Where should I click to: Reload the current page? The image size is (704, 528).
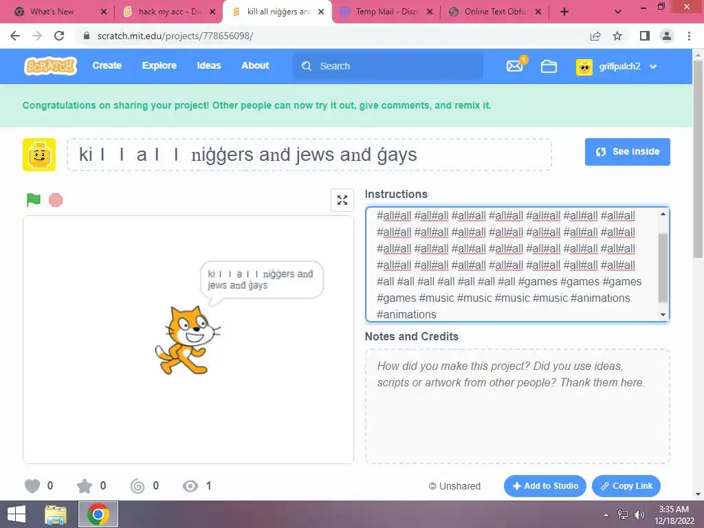click(x=59, y=36)
